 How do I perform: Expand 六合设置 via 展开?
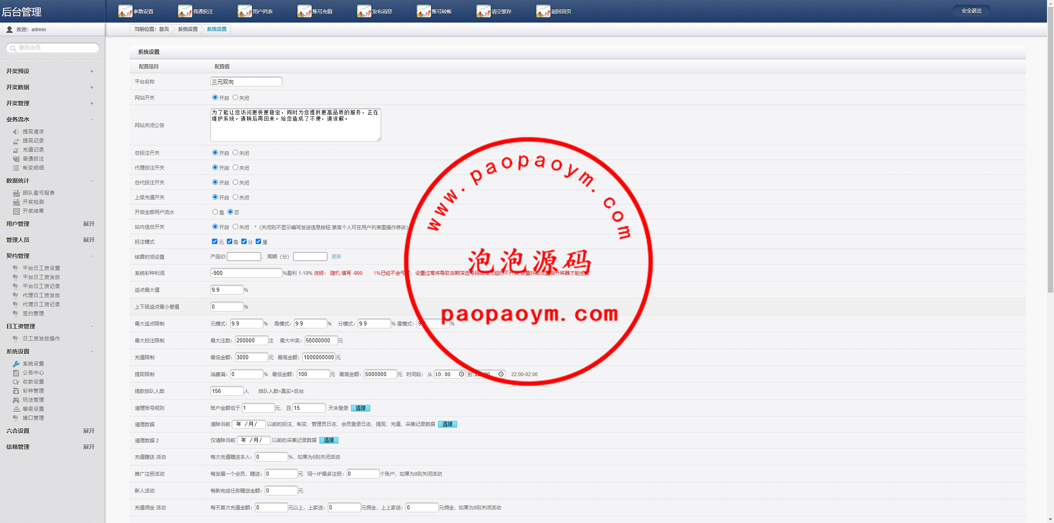click(89, 431)
